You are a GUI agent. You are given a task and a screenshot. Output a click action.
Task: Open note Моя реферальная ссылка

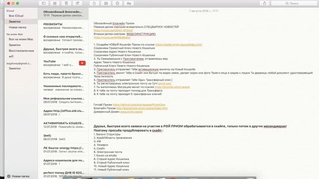pyautogui.click(x=63, y=100)
